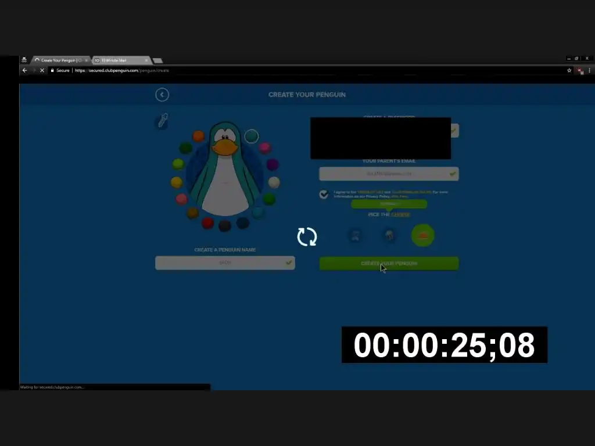Pick the jellyfish icon in the captcha
The width and height of the screenshot is (595, 446).
pyautogui.click(x=389, y=236)
